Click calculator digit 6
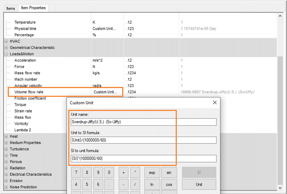This screenshot has width=287, height=194. 98,184
